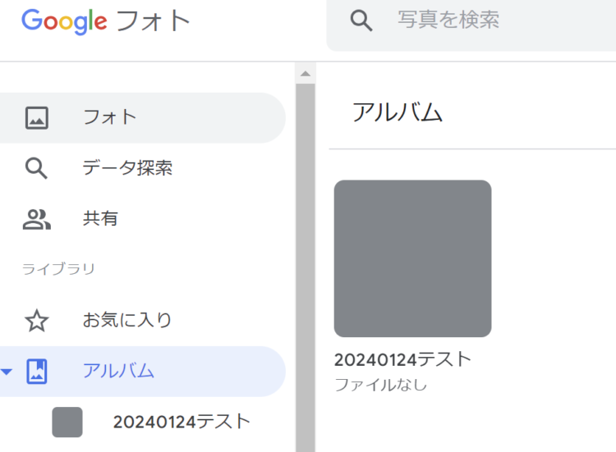The width and height of the screenshot is (616, 452).
Task: Click the フォト picture icon in sidebar
Action: coord(37,117)
